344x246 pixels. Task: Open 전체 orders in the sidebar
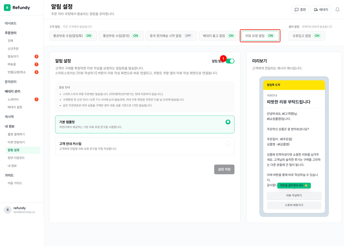tap(10, 41)
